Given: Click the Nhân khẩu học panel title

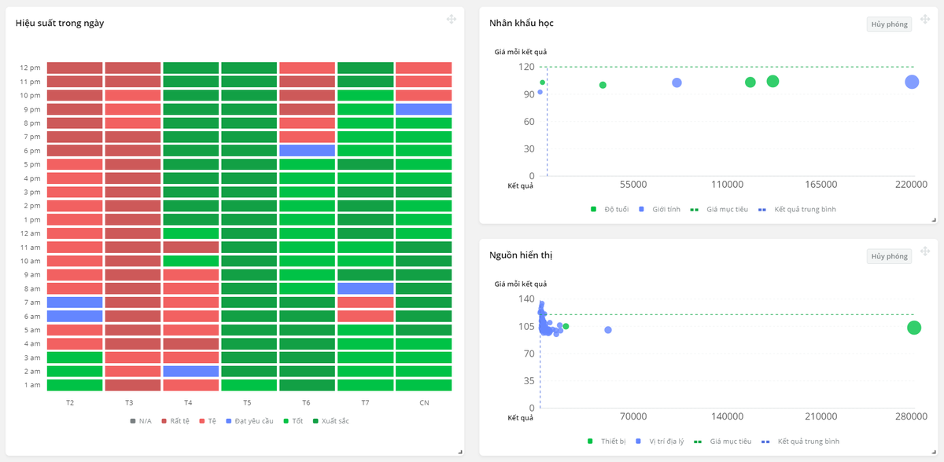Looking at the screenshot, I should tap(522, 23).
